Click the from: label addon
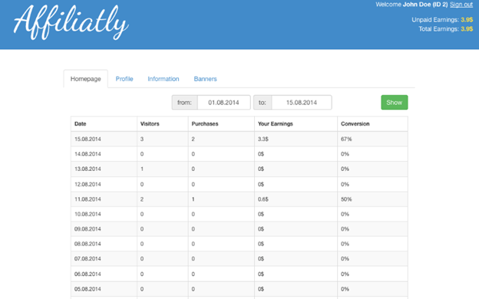The width and height of the screenshot is (479, 299). pos(184,103)
